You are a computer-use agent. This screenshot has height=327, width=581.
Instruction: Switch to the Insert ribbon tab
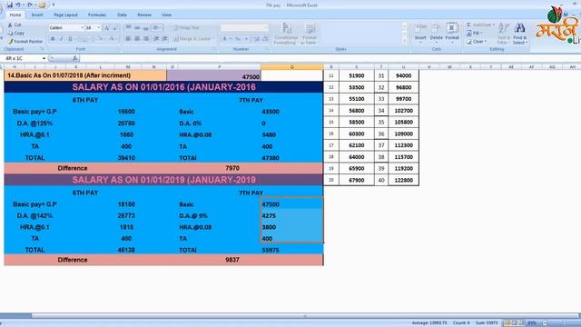click(x=36, y=15)
